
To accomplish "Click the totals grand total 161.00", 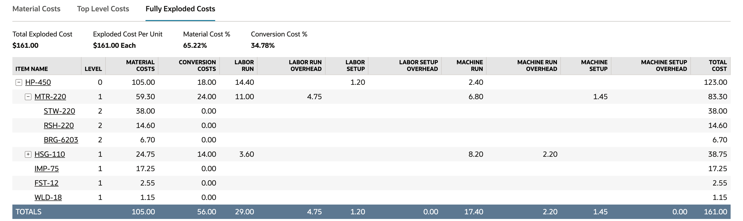I will pos(716,212).
